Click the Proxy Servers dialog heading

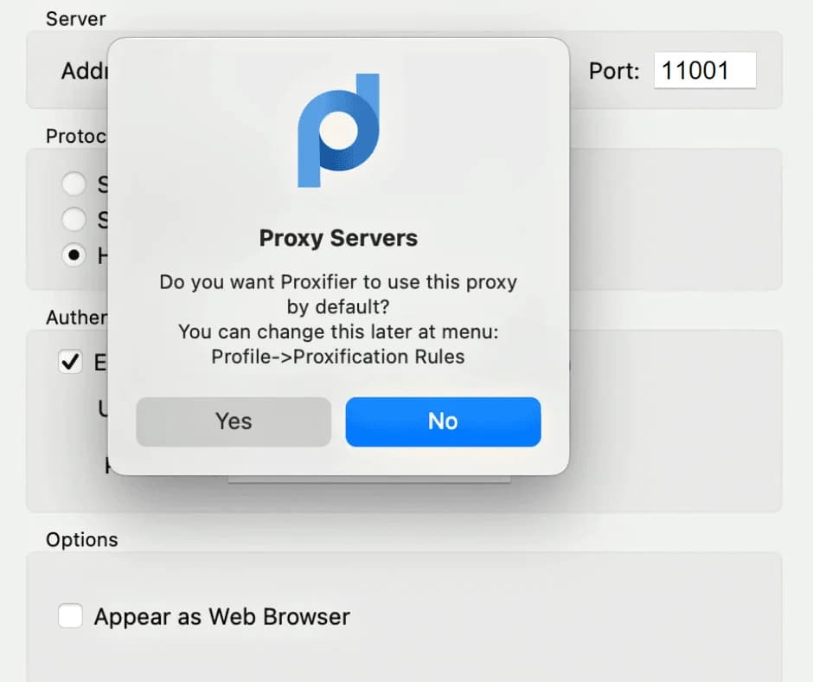pos(338,239)
